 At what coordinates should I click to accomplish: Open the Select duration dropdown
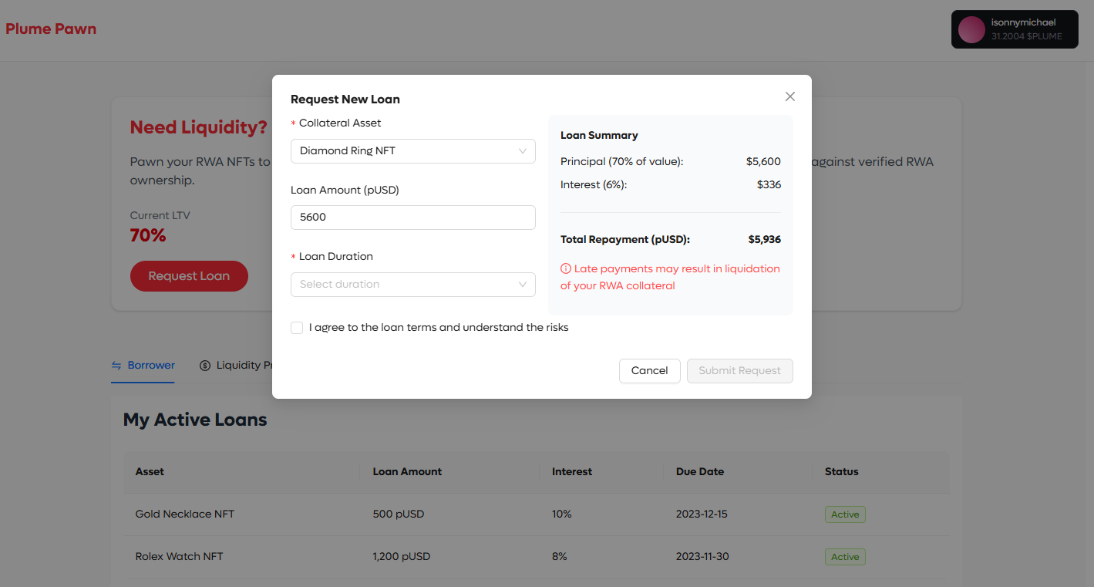tap(413, 285)
